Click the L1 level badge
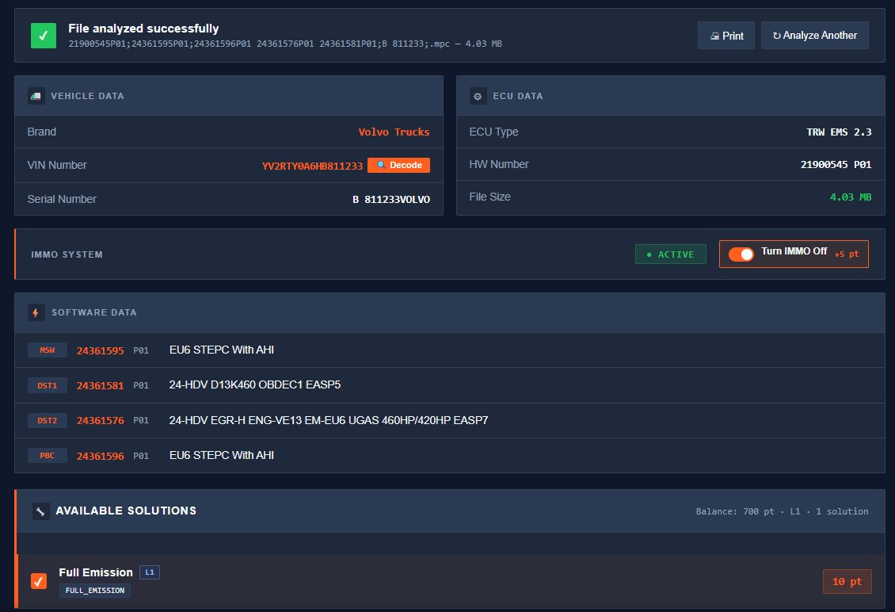The width and height of the screenshot is (895, 612). (x=150, y=572)
